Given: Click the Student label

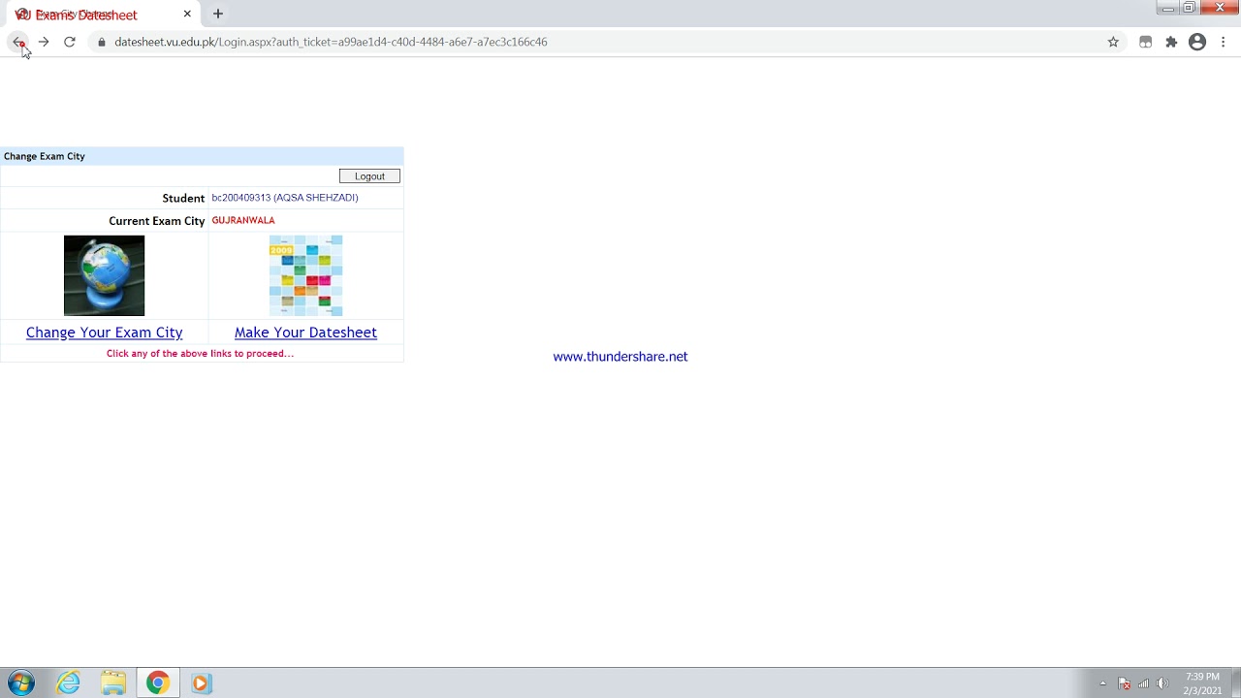Looking at the screenshot, I should [183, 198].
